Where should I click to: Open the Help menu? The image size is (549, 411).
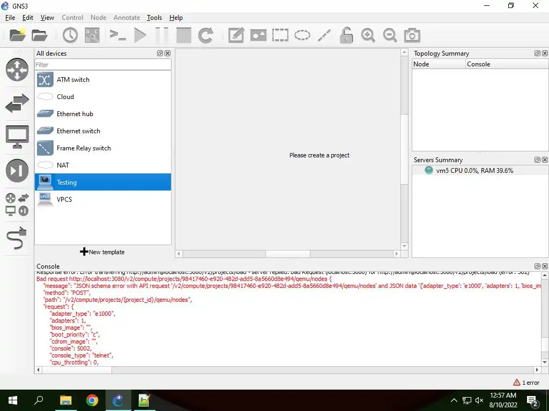click(x=176, y=18)
